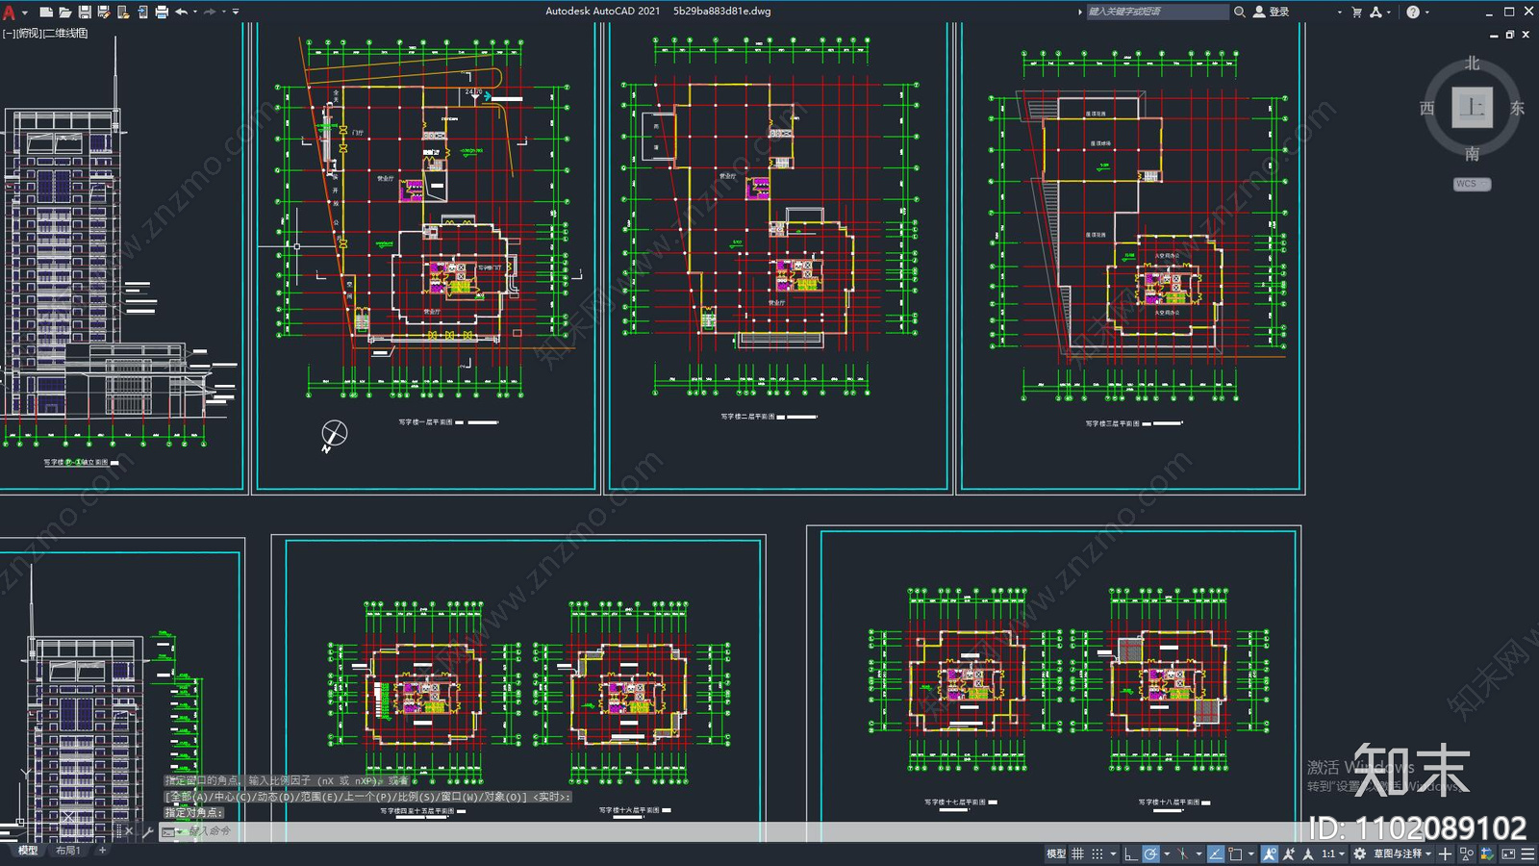The height and width of the screenshot is (866, 1539).
Task: Click the keyword search input field
Action: coord(1157,12)
